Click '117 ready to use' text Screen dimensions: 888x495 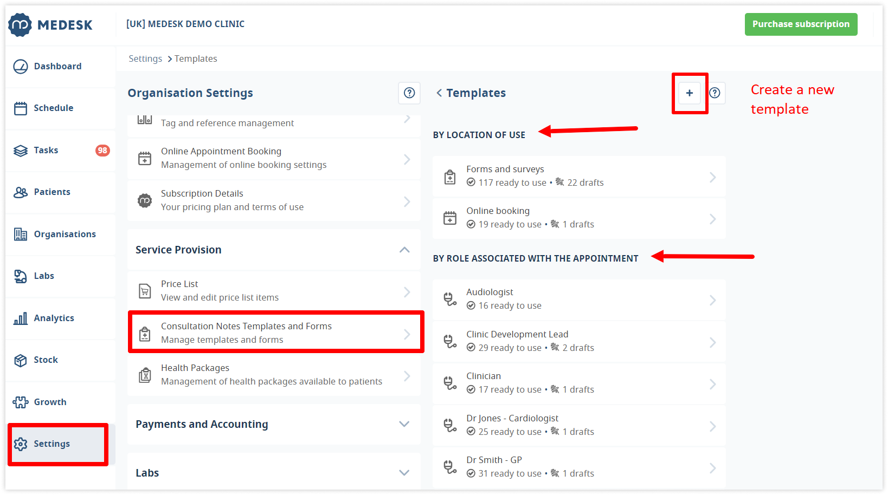512,183
